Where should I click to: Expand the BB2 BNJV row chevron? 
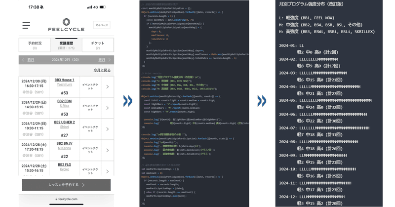coord(108,150)
